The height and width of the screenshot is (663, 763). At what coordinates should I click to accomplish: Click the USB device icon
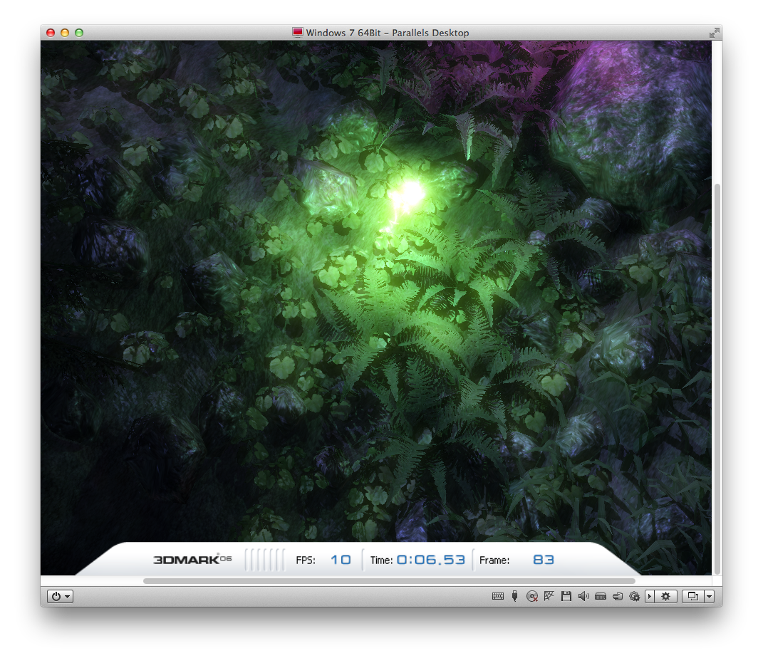tap(515, 596)
